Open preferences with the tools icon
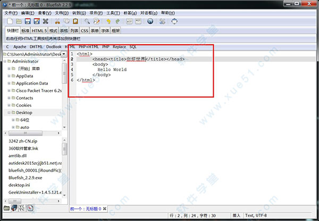This screenshot has width=319, height=221. point(162,21)
